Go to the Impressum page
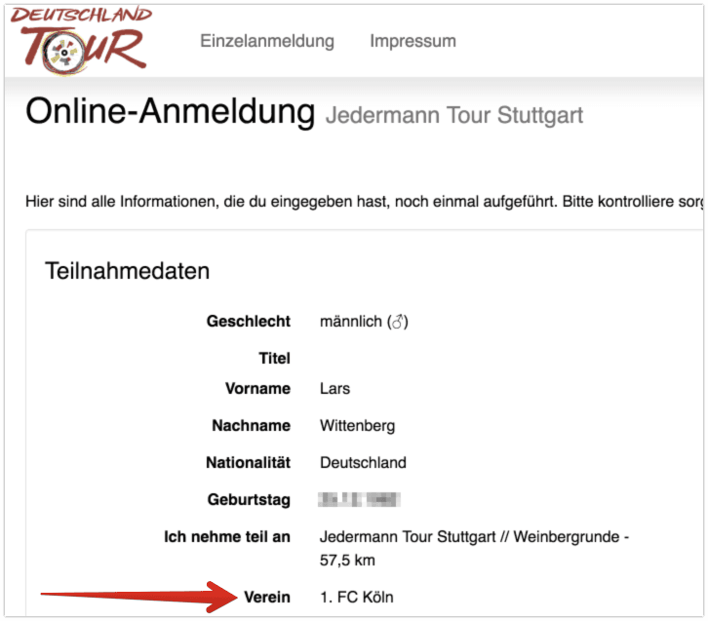 pyautogui.click(x=413, y=41)
